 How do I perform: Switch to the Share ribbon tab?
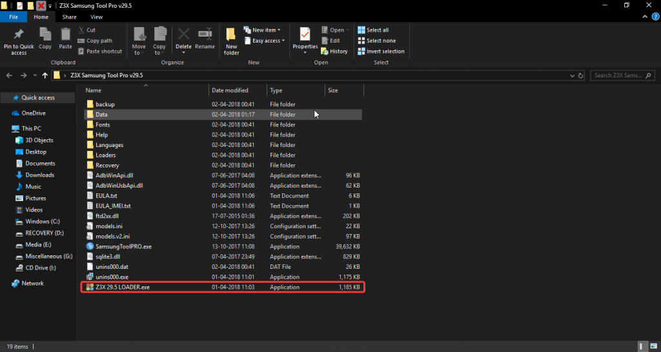tap(69, 17)
